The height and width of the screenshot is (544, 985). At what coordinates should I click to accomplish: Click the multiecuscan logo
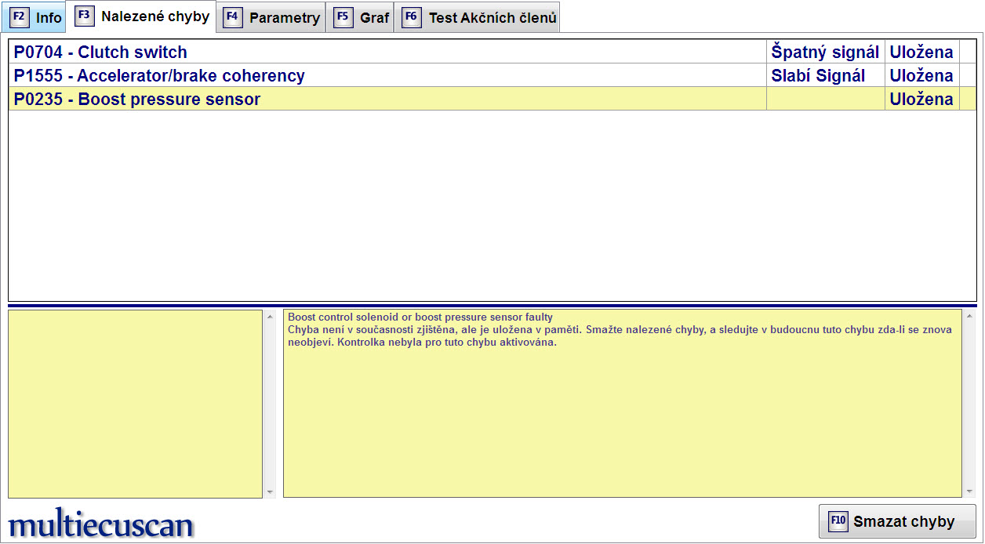100,524
